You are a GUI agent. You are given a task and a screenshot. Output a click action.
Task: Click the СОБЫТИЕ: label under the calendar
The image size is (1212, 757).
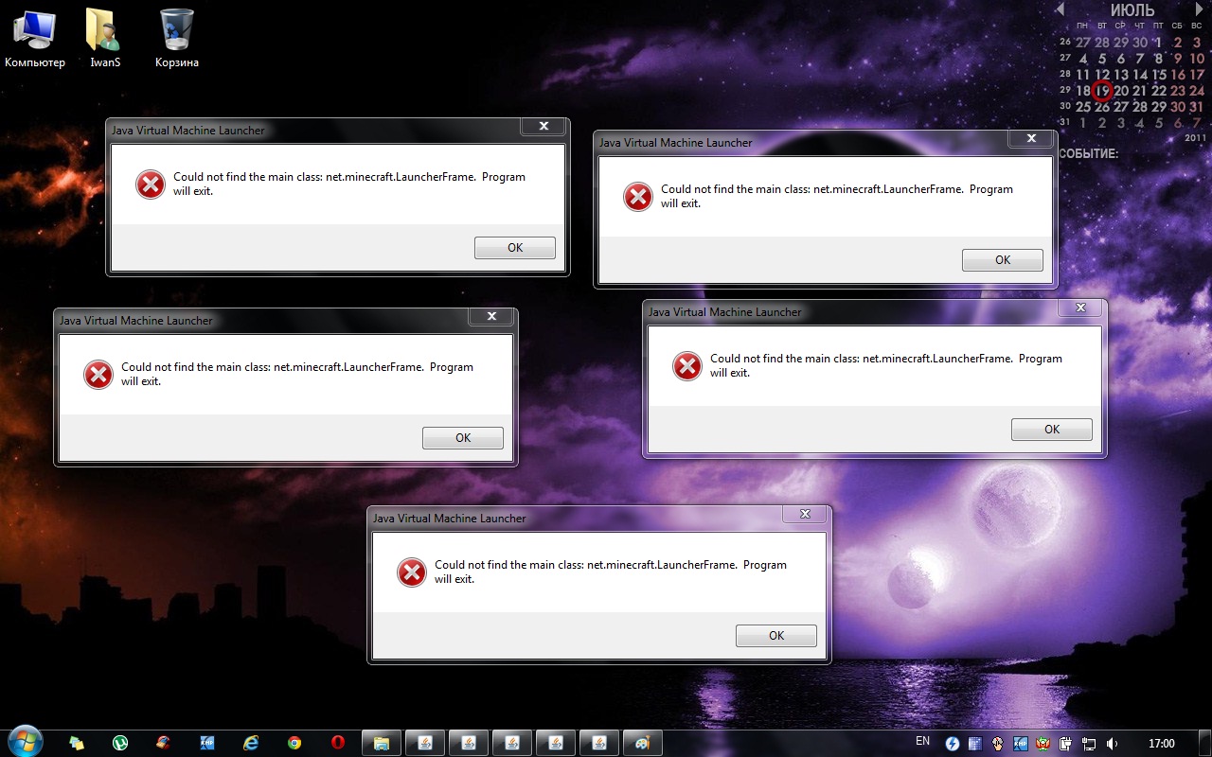[x=1089, y=153]
